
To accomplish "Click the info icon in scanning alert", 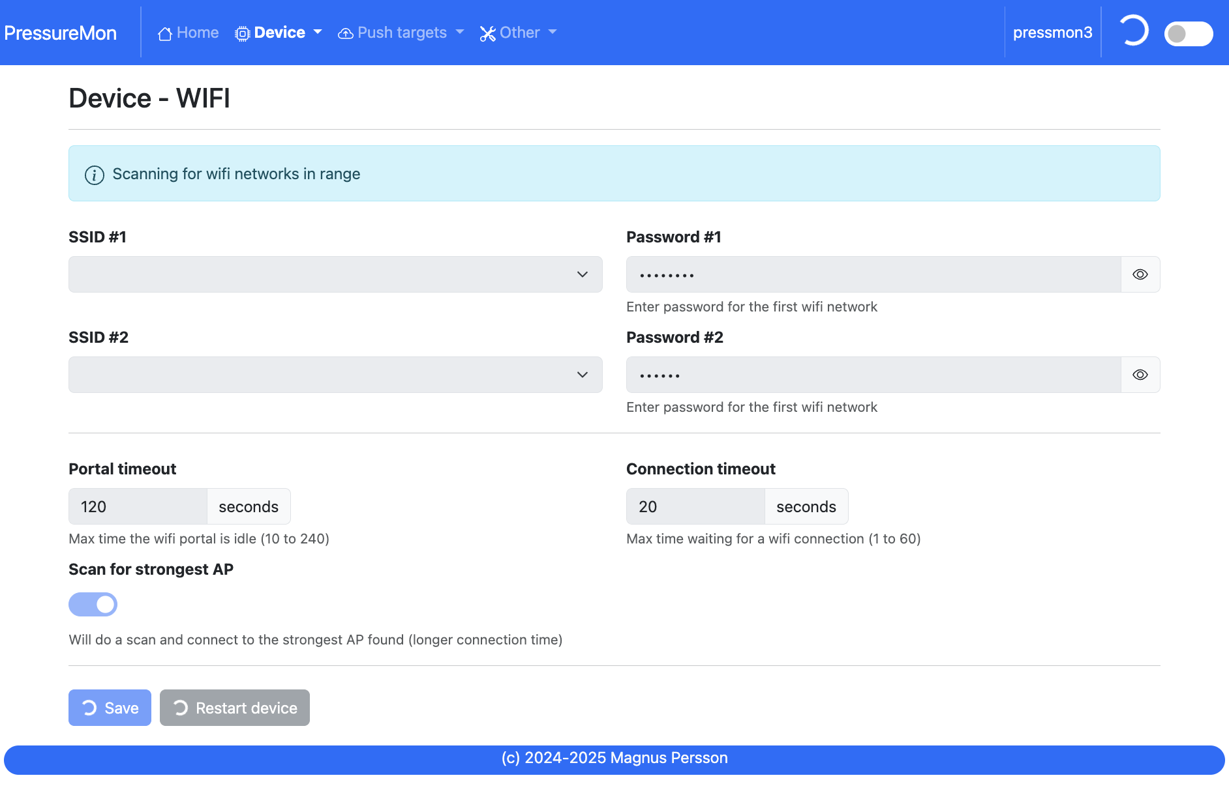I will 95,175.
